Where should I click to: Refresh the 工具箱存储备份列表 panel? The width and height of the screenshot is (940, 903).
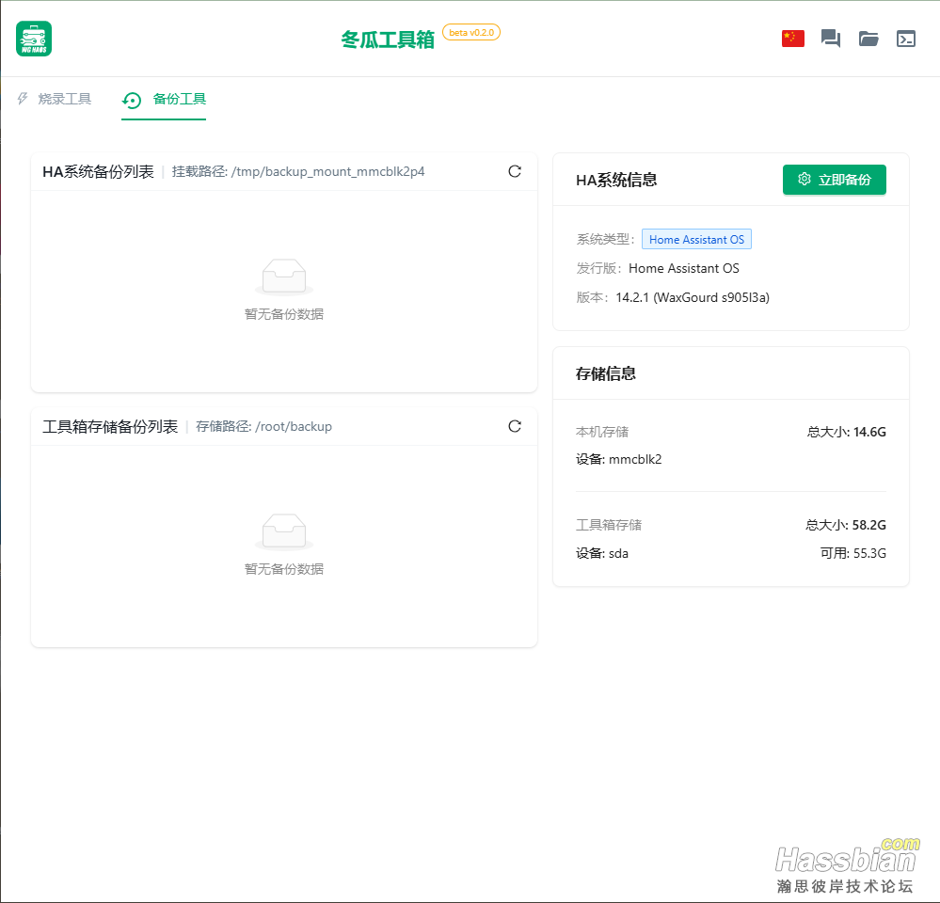click(515, 426)
